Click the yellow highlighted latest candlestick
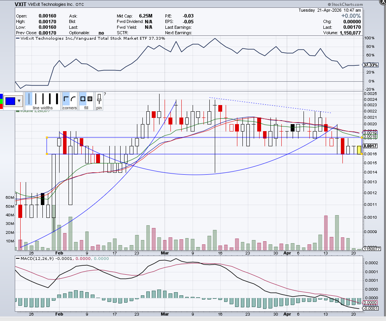 (359, 150)
